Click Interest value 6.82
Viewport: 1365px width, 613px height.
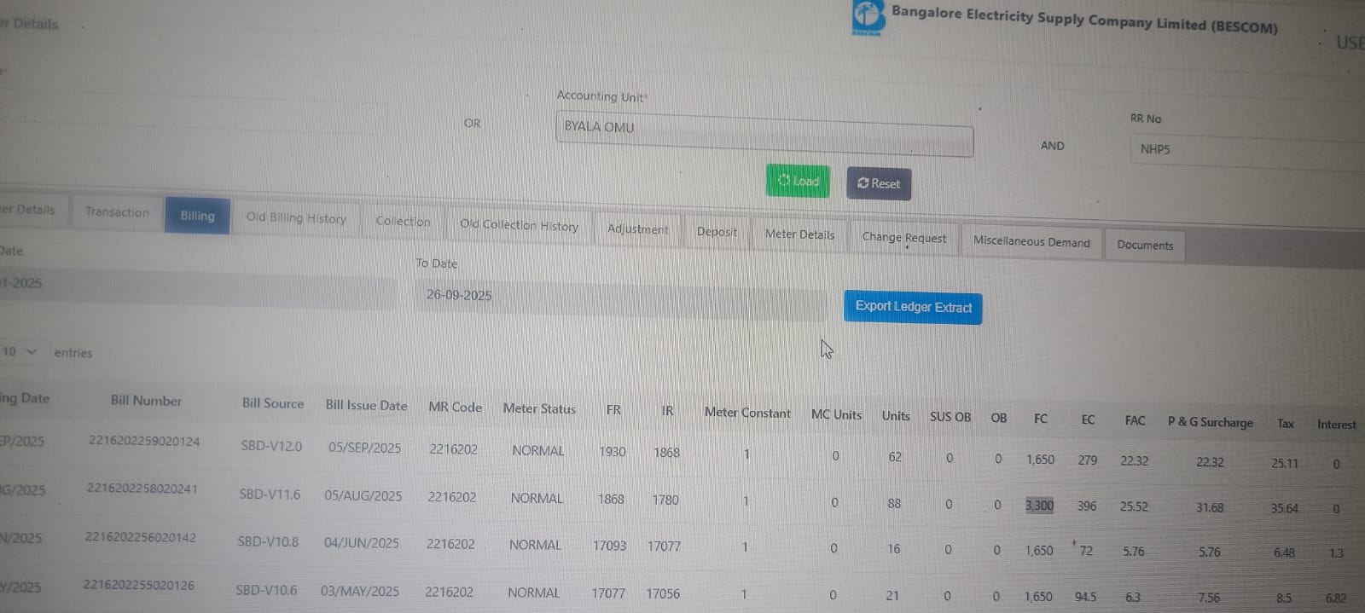point(1335,599)
